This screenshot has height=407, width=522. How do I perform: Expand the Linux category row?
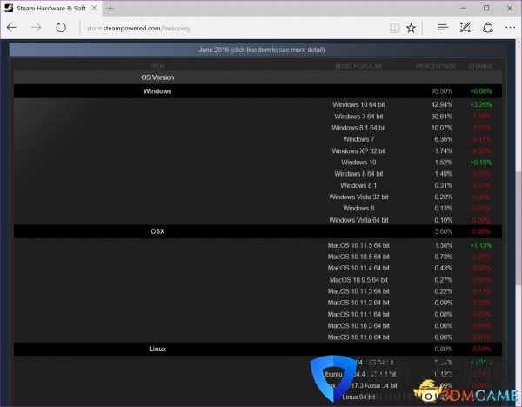pyautogui.click(x=258, y=349)
